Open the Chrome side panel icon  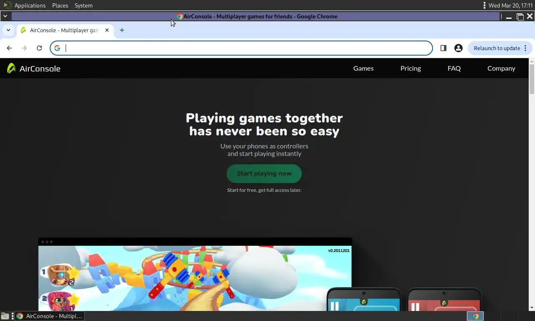(x=443, y=48)
